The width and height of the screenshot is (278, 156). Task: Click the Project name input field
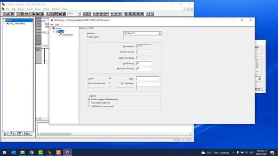[142, 38]
